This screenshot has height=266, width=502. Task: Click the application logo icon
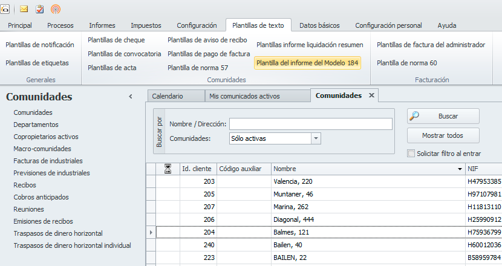(x=4, y=9)
